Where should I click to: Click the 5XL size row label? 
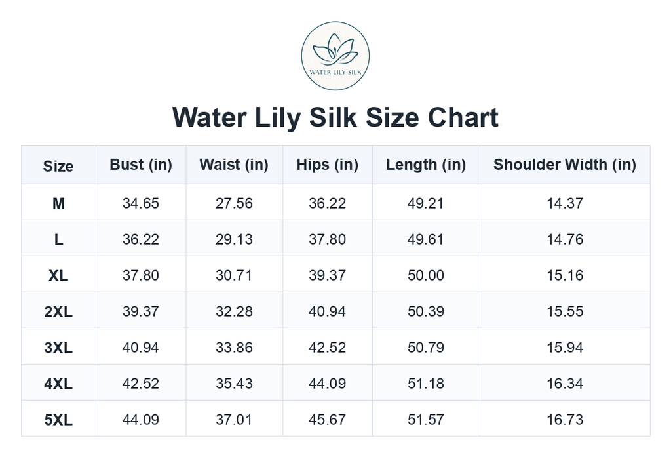(58, 420)
